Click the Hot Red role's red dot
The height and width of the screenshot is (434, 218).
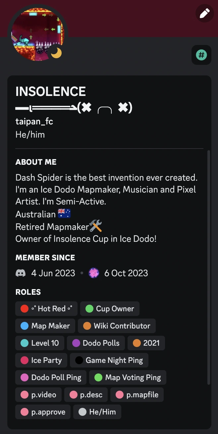point(24,309)
